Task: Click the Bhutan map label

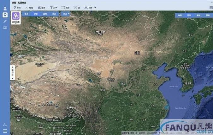Action: [x=56, y=120]
